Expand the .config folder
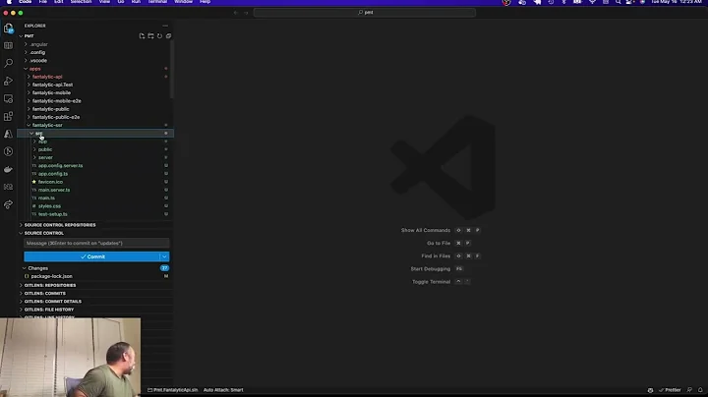708x397 pixels. point(37,52)
